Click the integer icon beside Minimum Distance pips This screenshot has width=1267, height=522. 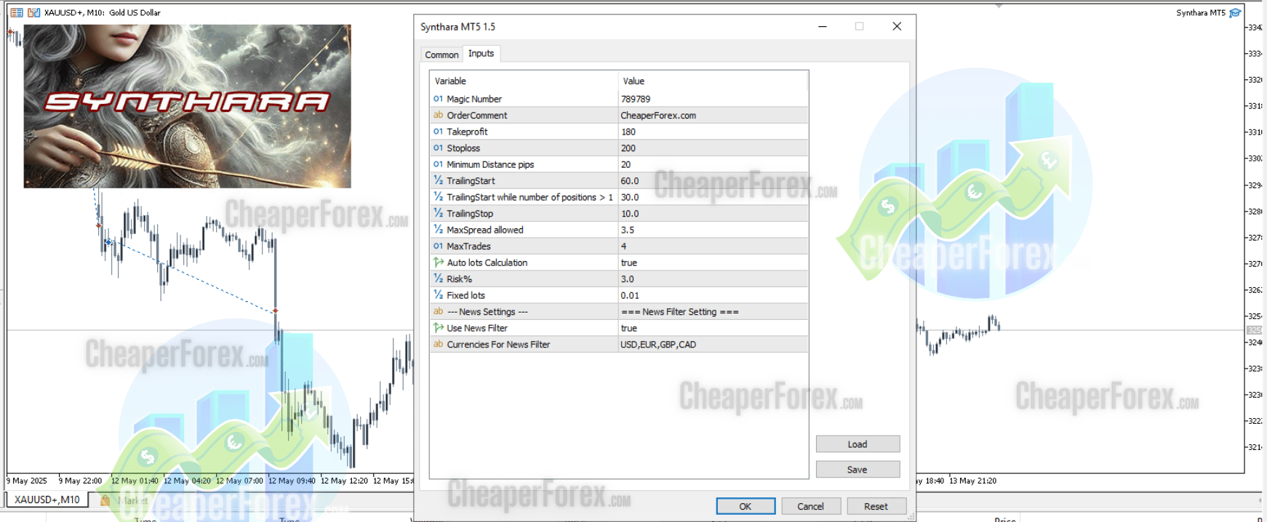pyautogui.click(x=438, y=164)
